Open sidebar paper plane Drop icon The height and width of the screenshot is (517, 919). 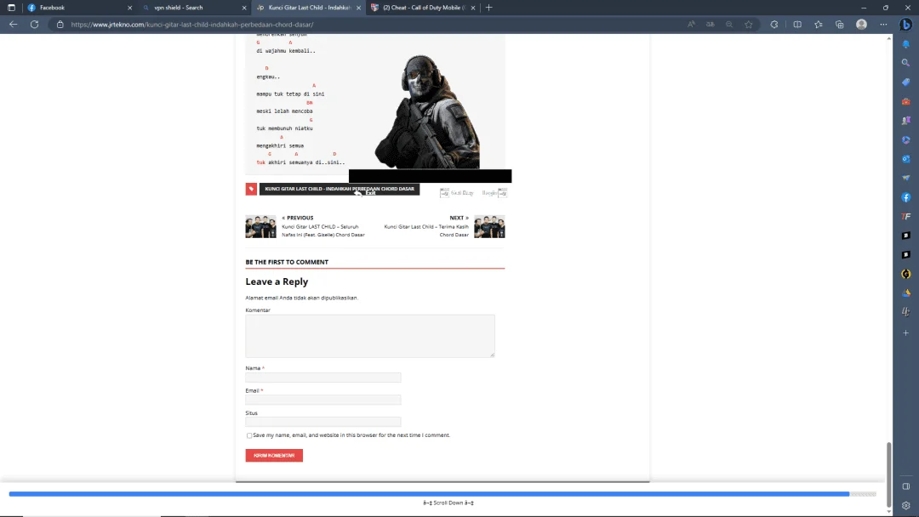(x=905, y=178)
